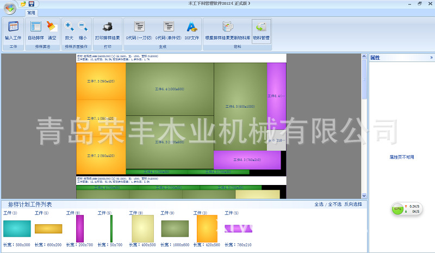Switch to the 常用 ribbon tab
Screen dimensions: 435x253
(x=31, y=13)
